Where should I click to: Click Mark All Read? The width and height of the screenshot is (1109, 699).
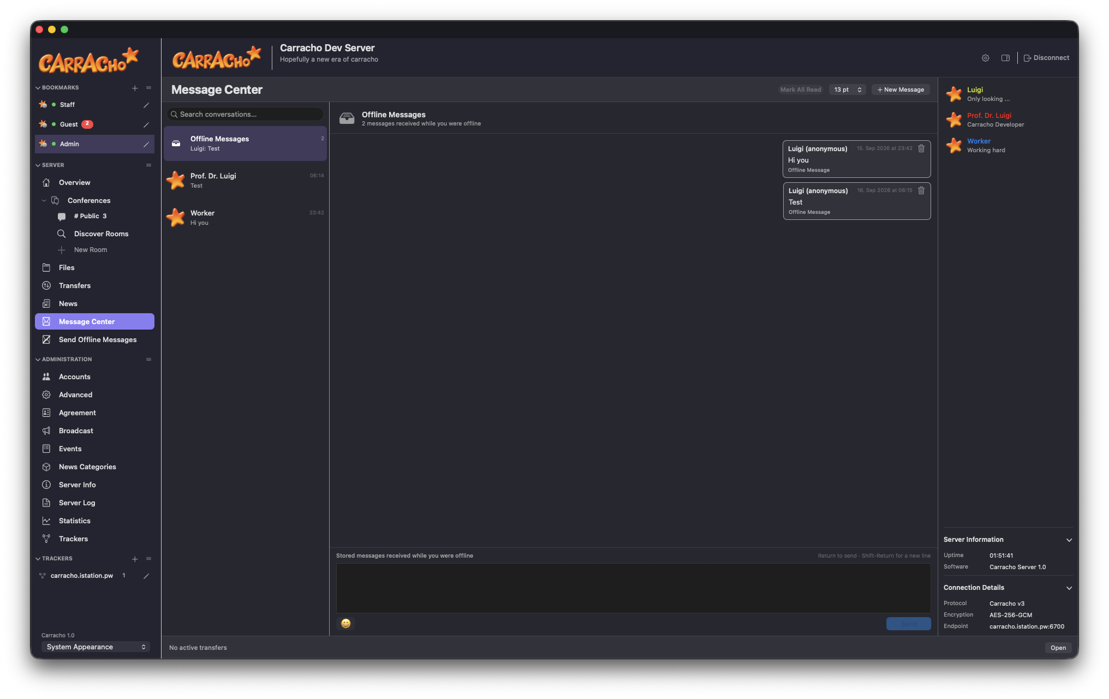(801, 90)
